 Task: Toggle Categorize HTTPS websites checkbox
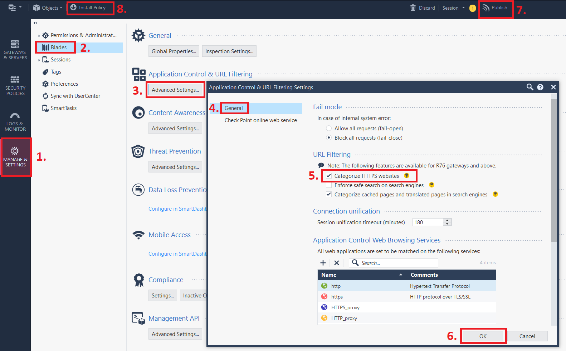[x=329, y=176]
